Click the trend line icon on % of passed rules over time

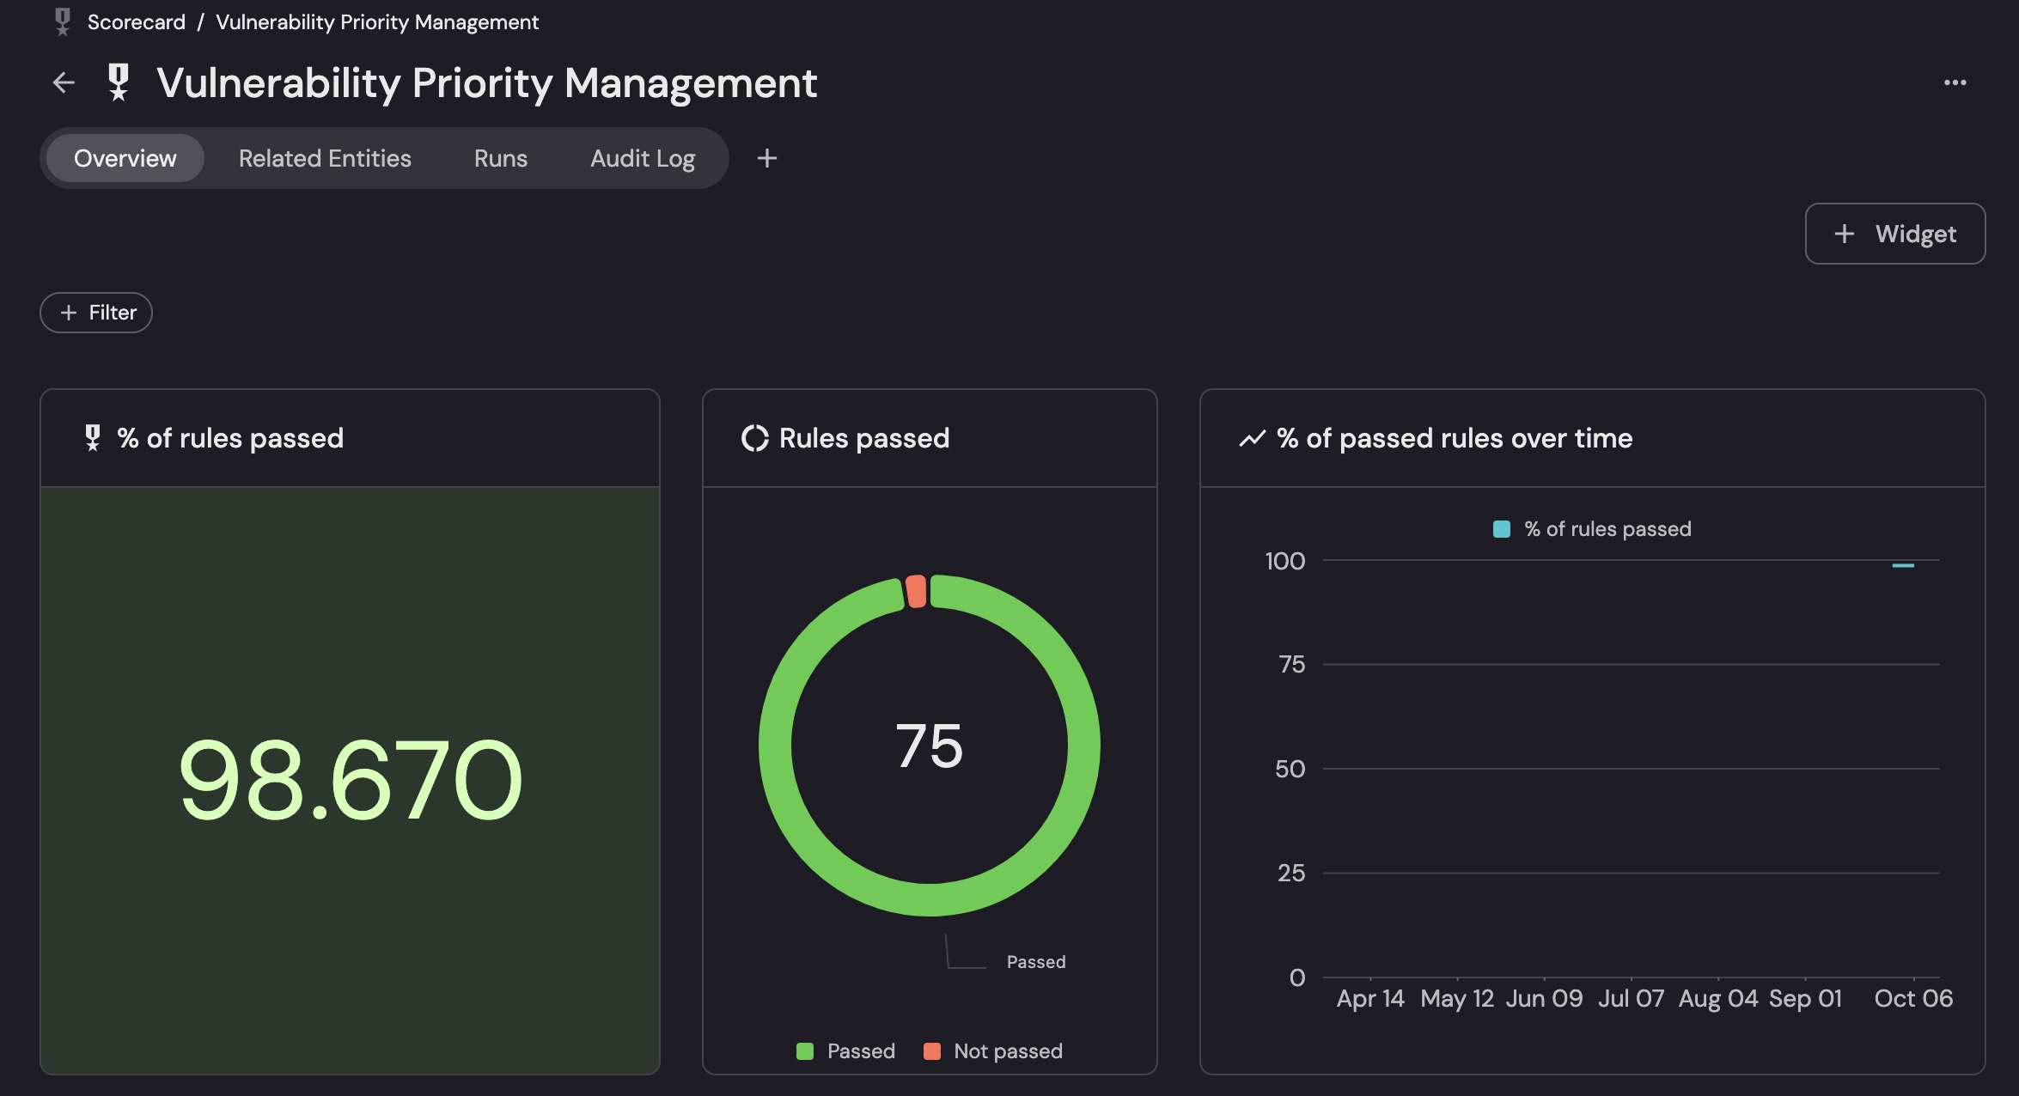pos(1253,438)
